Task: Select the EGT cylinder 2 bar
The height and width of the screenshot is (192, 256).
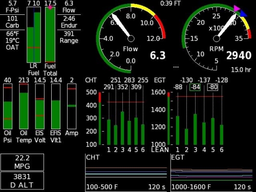Action: [x=186, y=137]
